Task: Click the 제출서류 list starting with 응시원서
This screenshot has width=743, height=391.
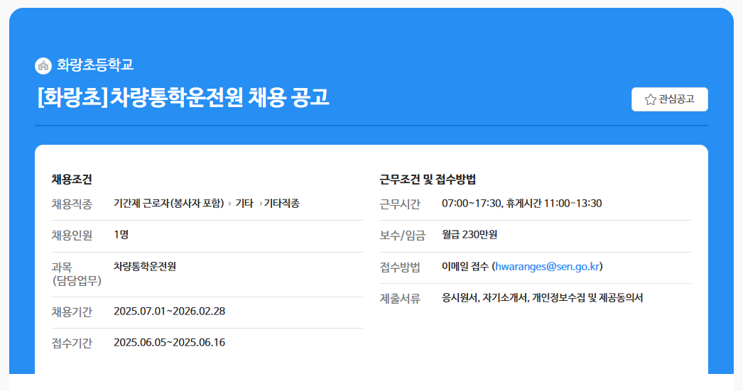Action: pyautogui.click(x=542, y=298)
